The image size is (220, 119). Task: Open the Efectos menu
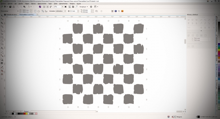[x=33, y=4]
